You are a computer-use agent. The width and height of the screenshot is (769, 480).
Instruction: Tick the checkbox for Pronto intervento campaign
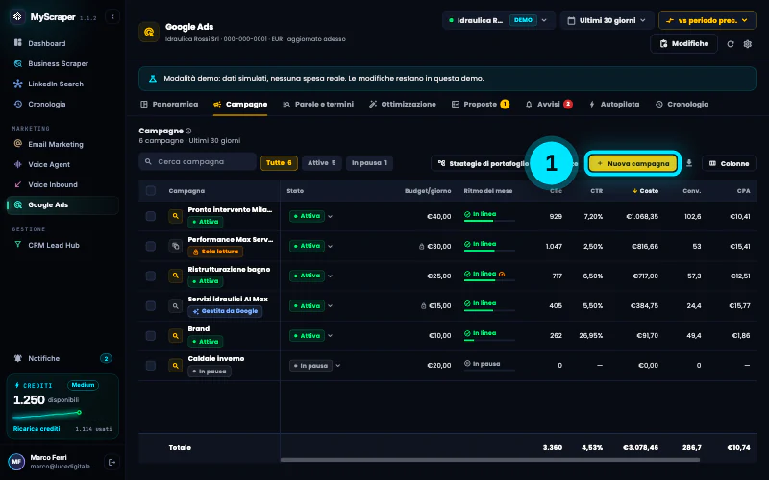click(x=151, y=216)
